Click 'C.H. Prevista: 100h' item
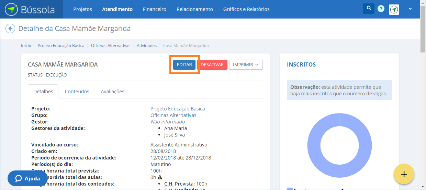The height and width of the screenshot is (190, 426). tap(186, 184)
